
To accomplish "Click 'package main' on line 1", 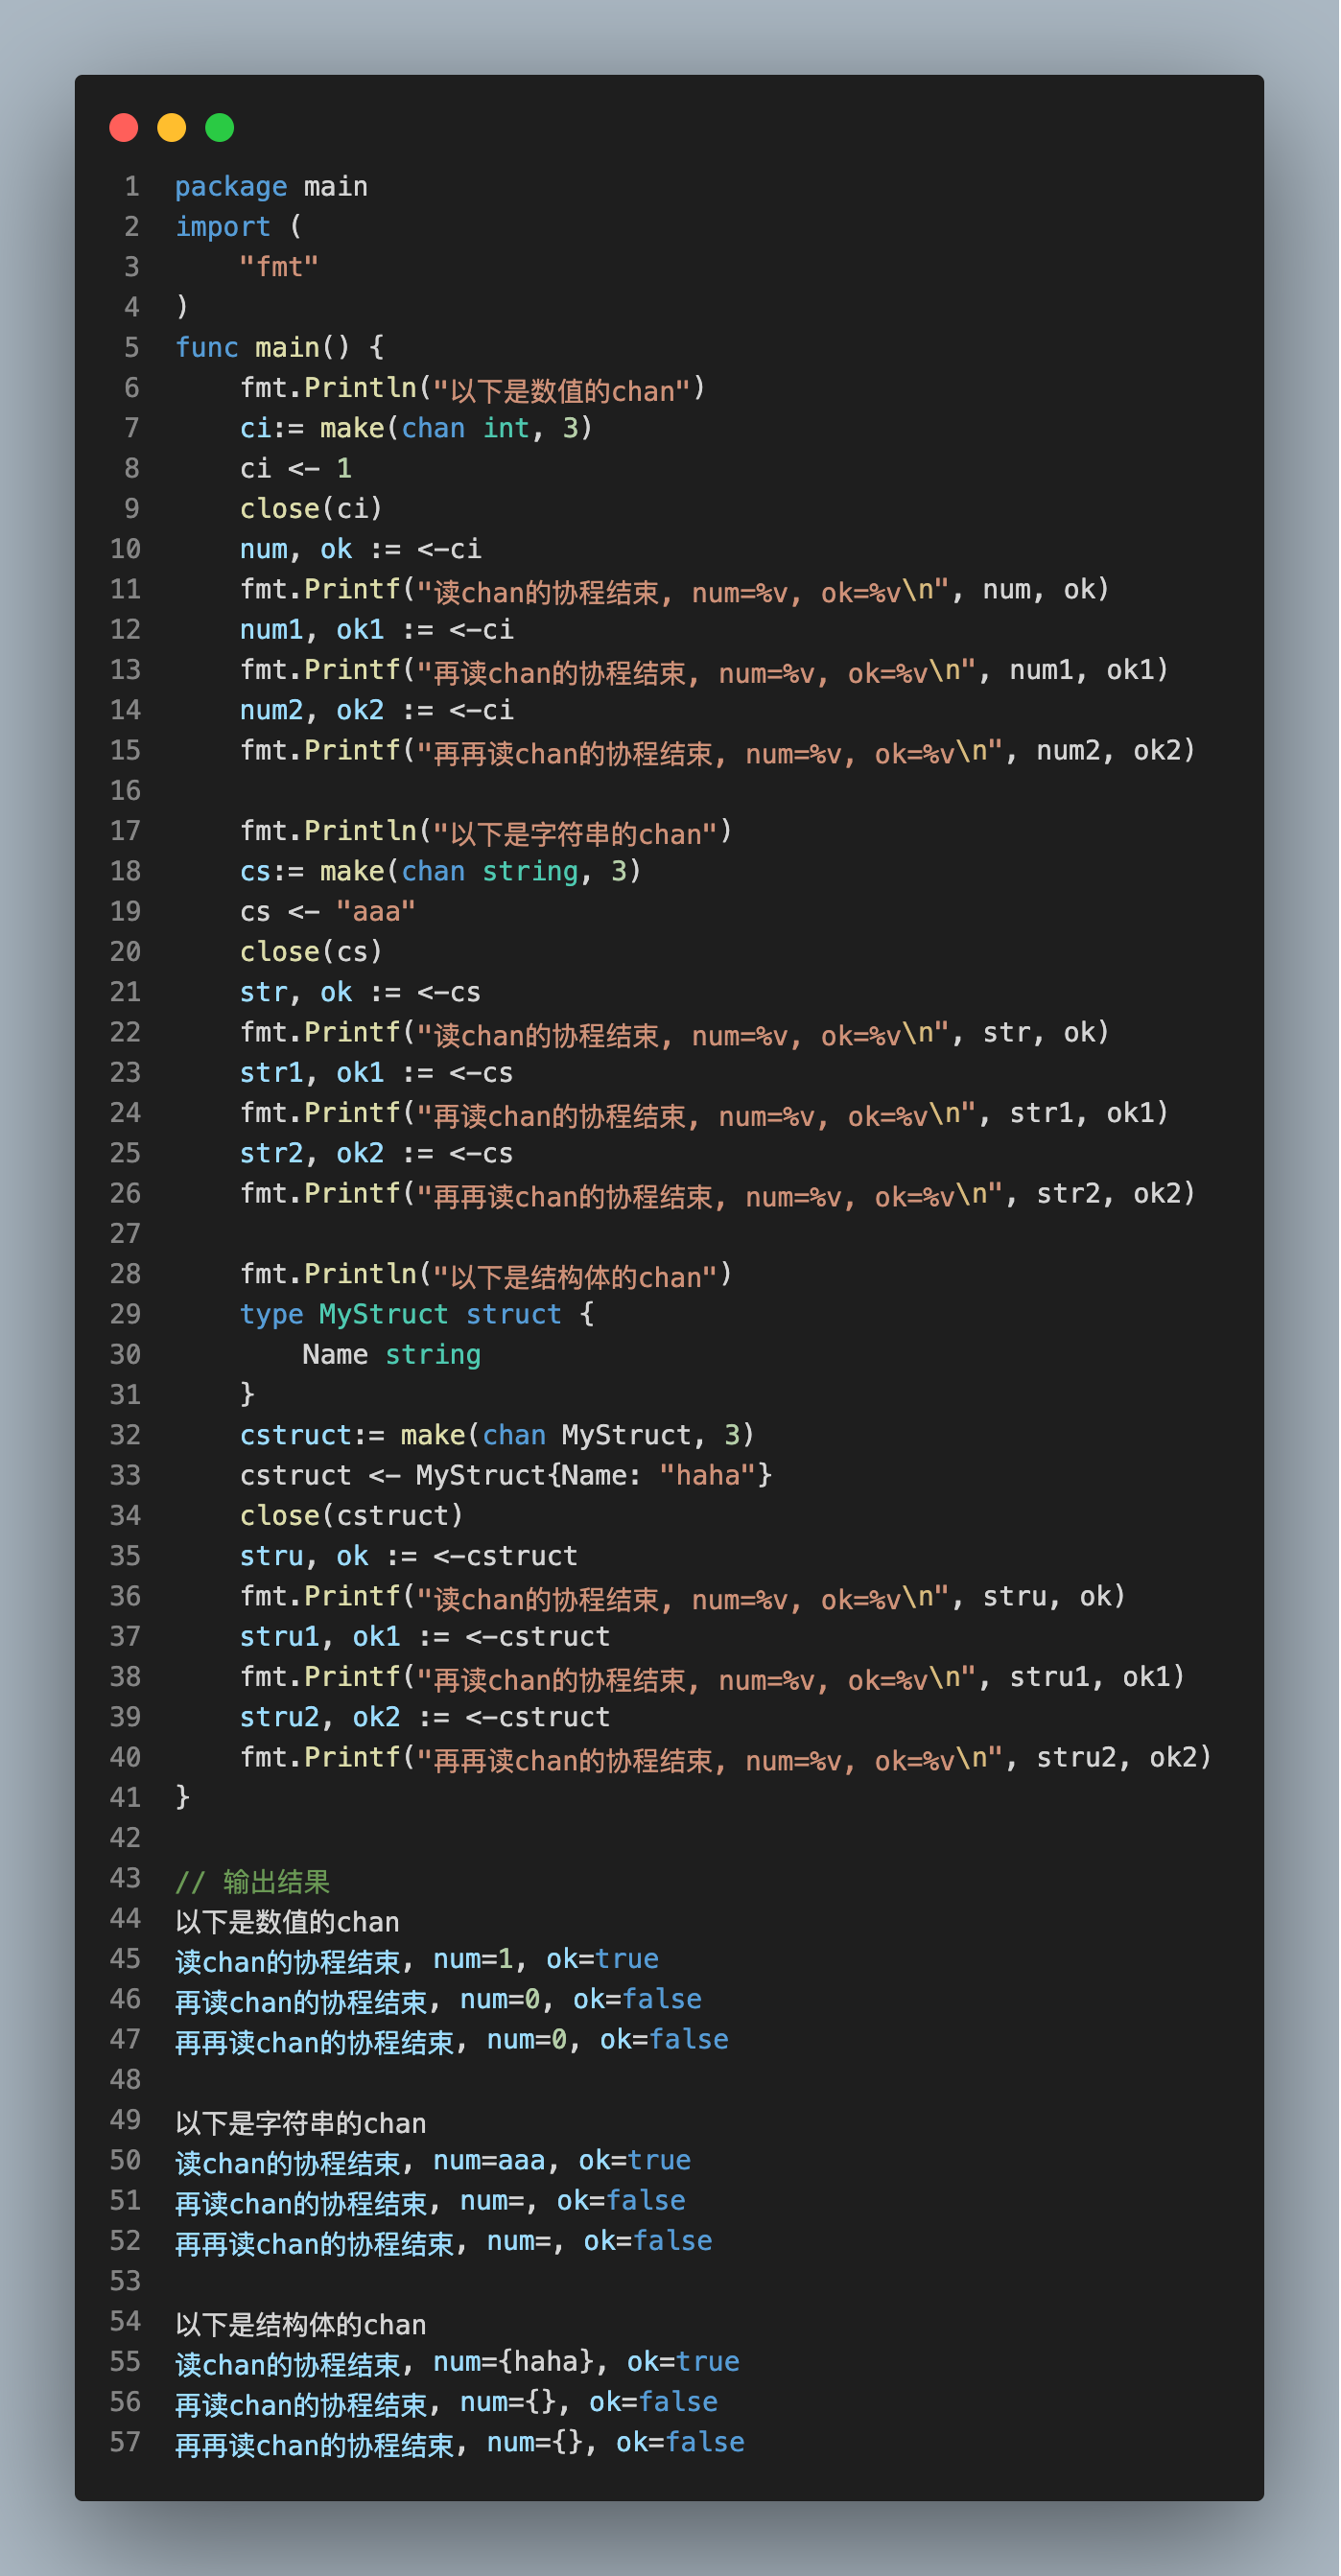I will pos(272,187).
